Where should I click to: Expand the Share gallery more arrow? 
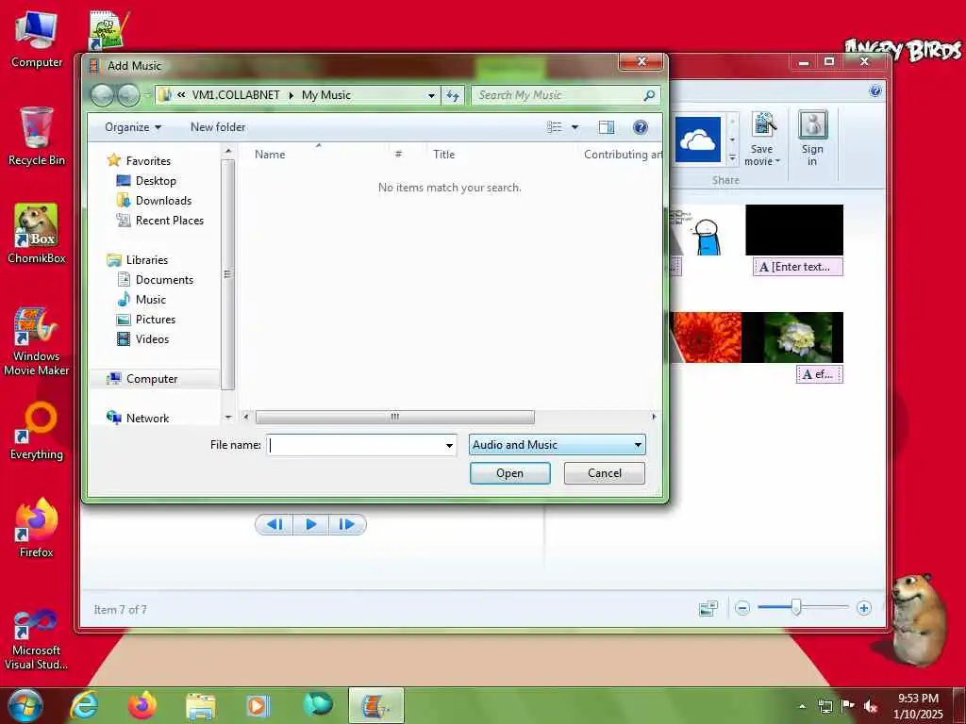click(732, 158)
